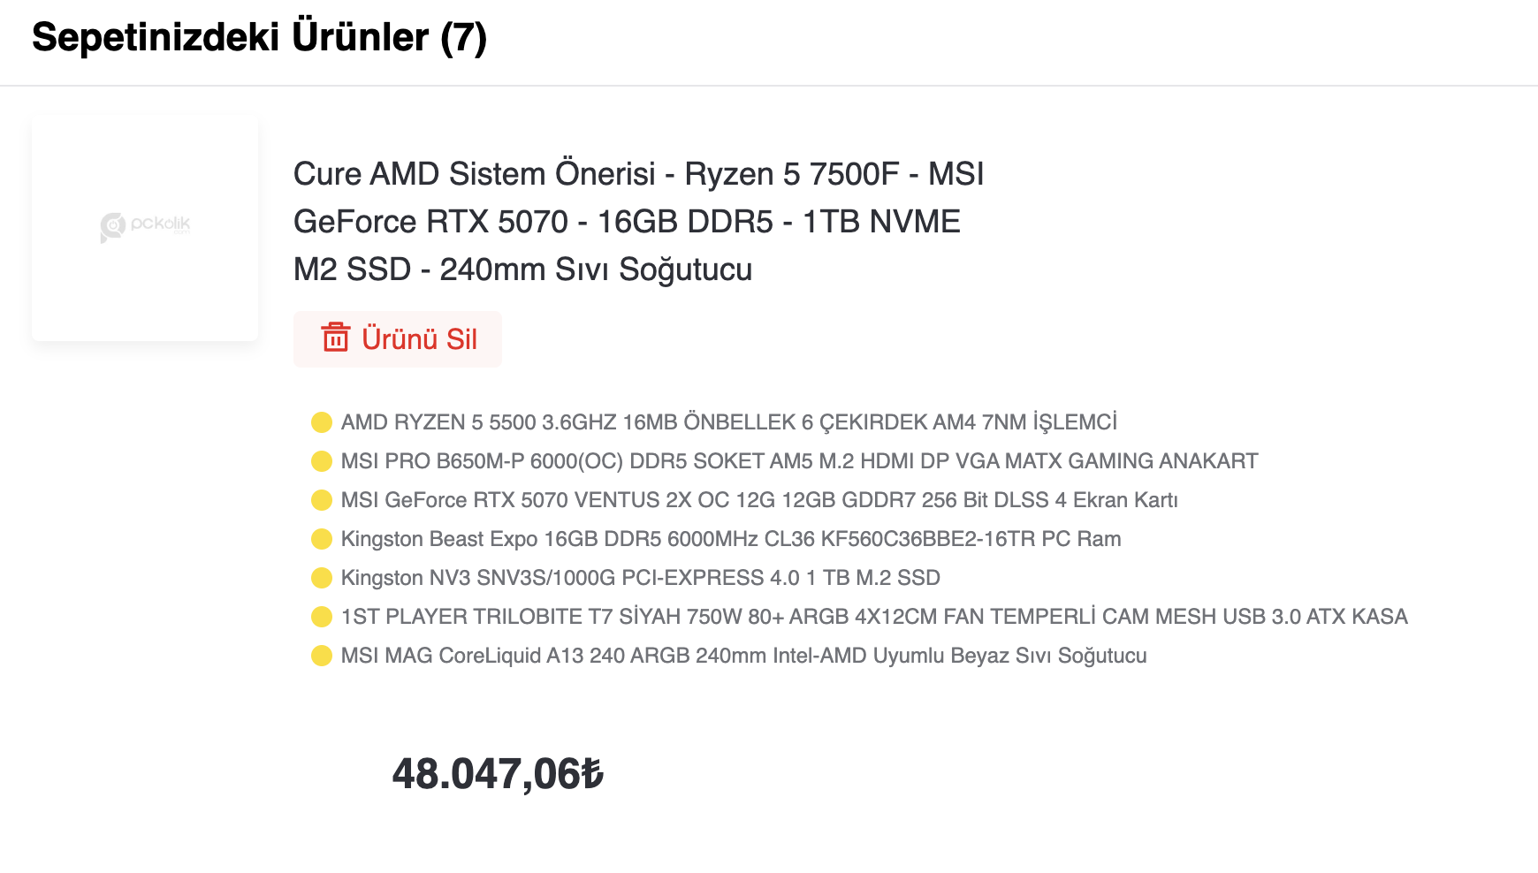
Task: Click the Sepetinizdeki Ürünler (7) heading
Action: click(259, 38)
